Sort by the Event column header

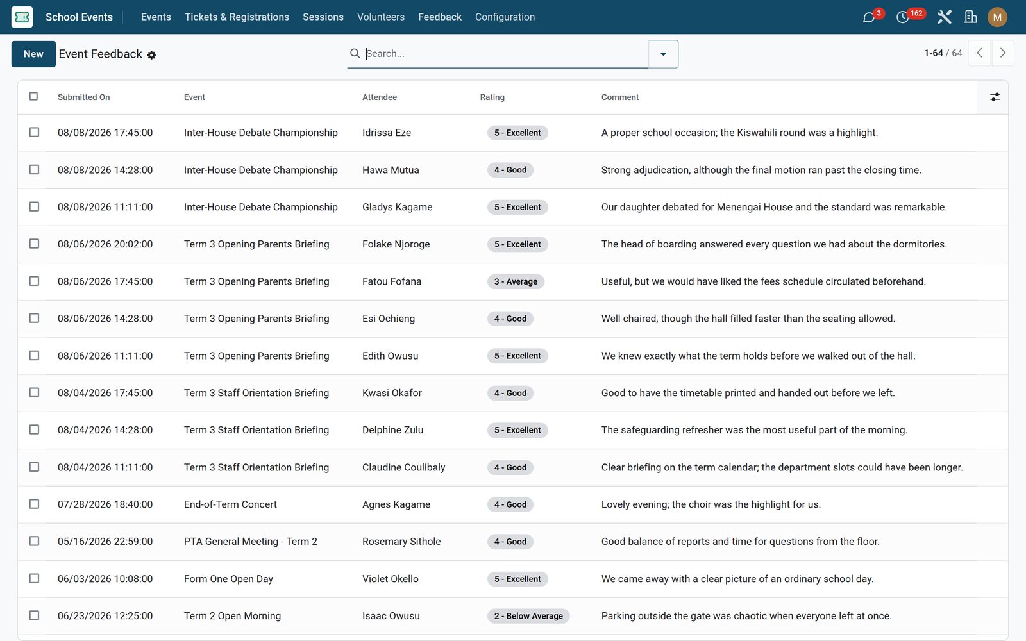[x=194, y=97]
